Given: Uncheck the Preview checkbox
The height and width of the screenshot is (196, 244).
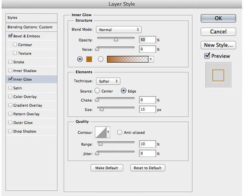Looking at the screenshot, I should (x=207, y=56).
